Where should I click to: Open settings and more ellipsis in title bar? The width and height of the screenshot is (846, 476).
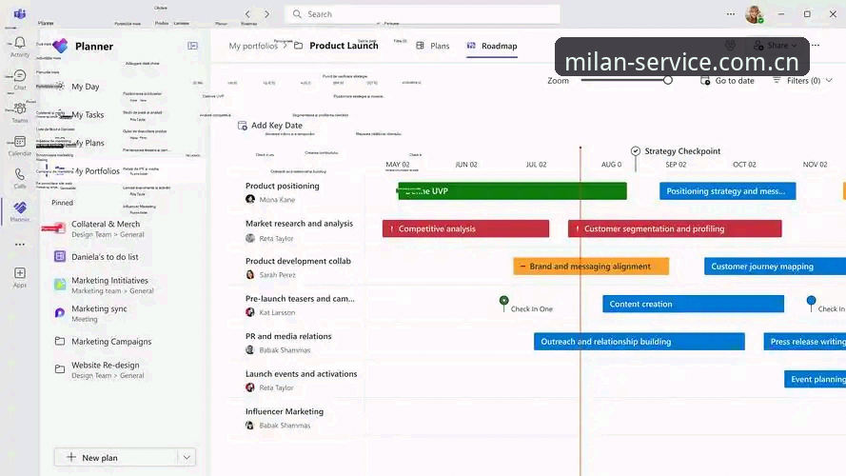(x=731, y=14)
